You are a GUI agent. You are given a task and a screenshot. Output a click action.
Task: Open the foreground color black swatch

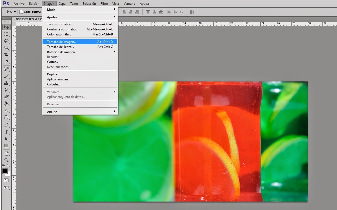point(5,171)
